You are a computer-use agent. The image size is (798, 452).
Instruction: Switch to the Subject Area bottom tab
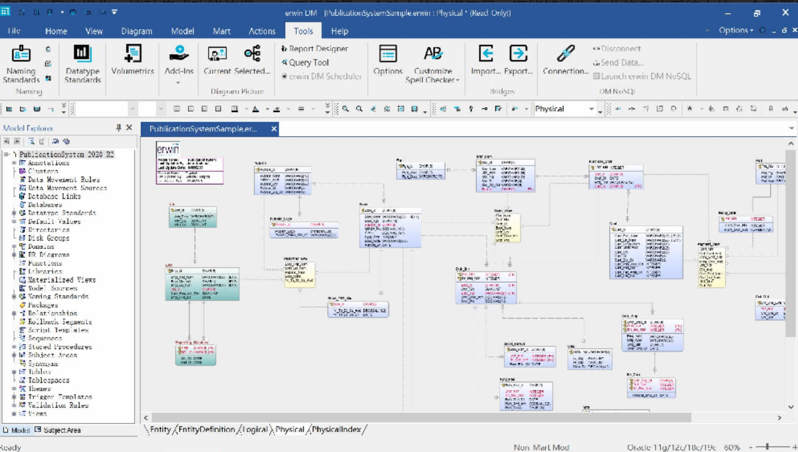pyautogui.click(x=57, y=430)
